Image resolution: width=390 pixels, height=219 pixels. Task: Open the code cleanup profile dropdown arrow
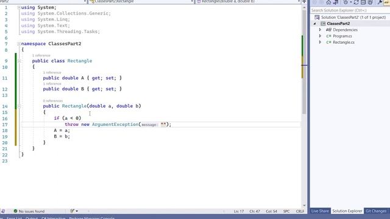tap(77, 211)
